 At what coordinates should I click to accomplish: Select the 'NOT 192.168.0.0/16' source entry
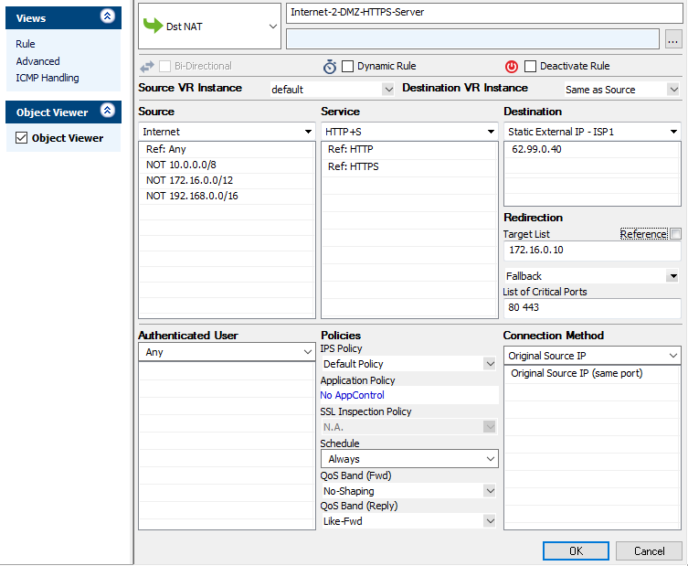coord(227,196)
